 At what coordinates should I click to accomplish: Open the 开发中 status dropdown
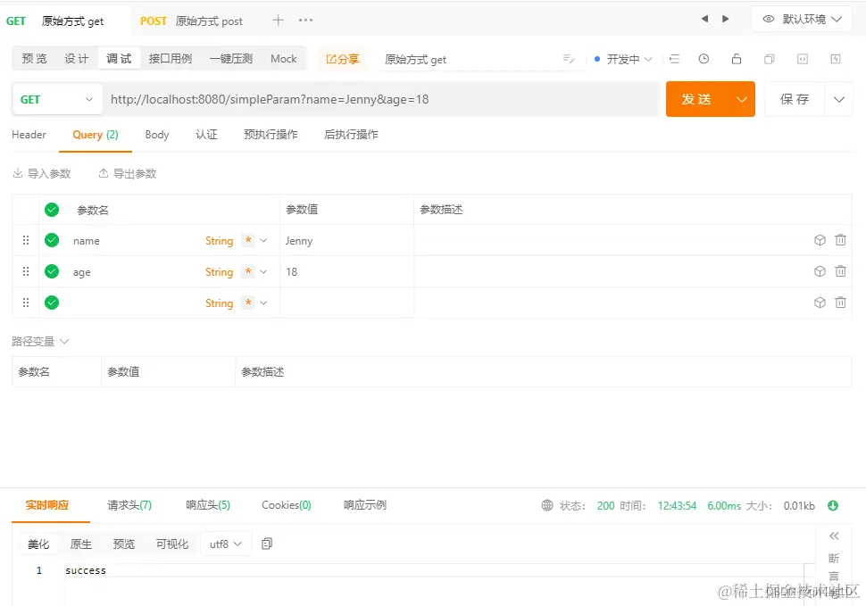point(623,59)
